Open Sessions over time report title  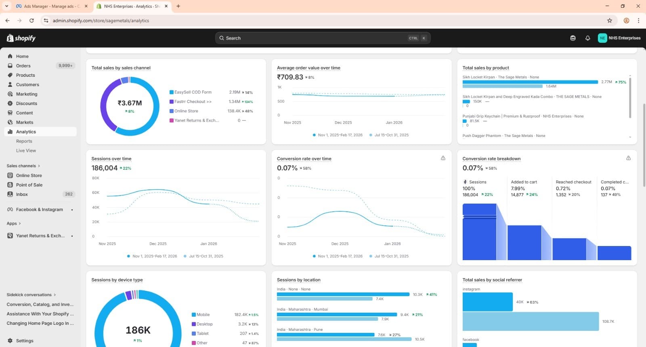[111, 159]
